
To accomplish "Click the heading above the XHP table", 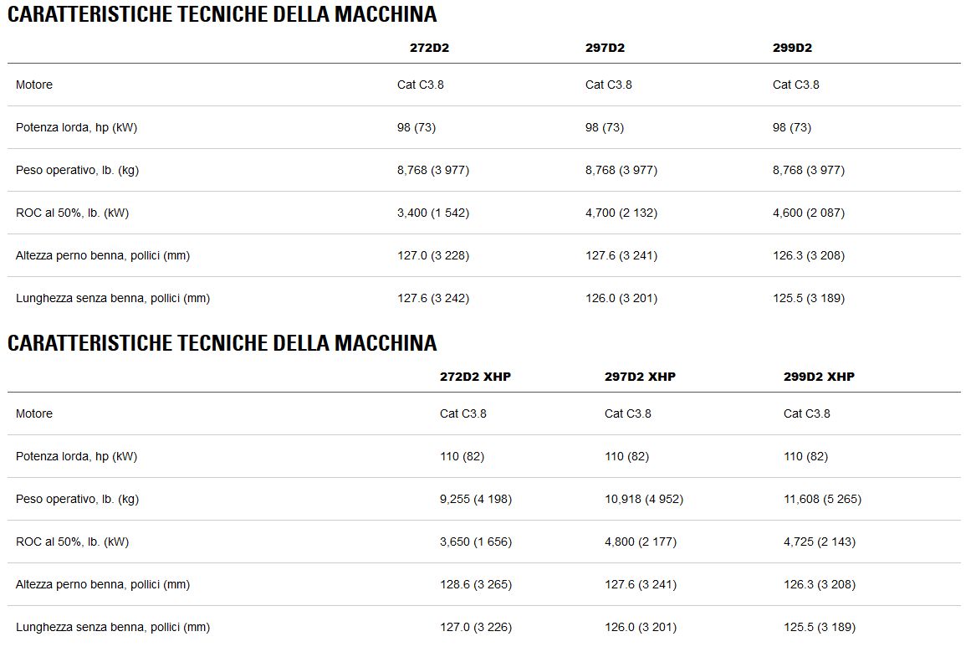I will 222,343.
